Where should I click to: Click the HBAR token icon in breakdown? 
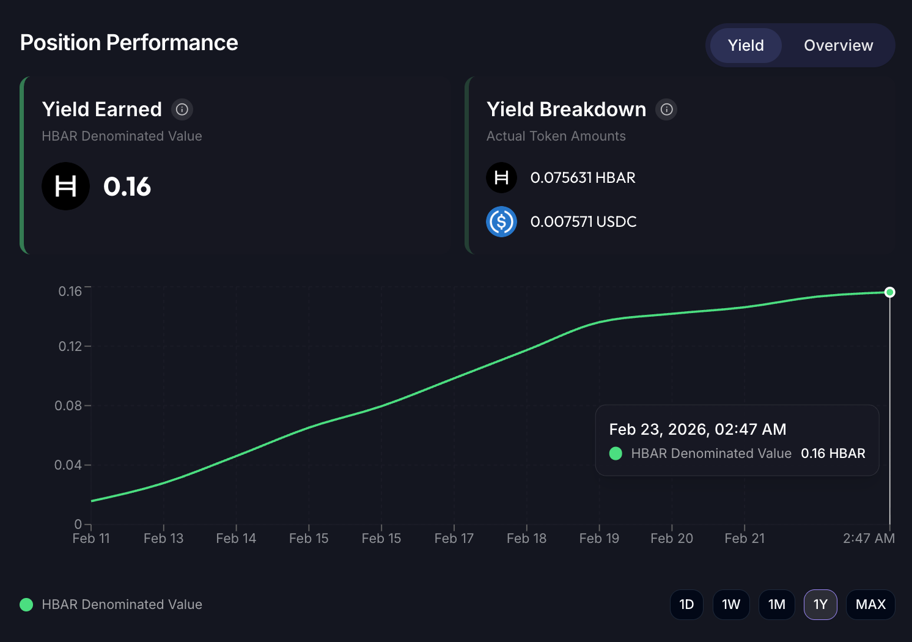pos(501,178)
